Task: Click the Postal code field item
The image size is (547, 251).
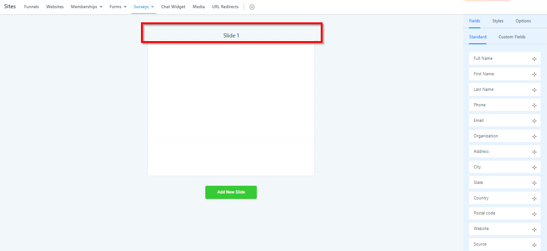Action: pyautogui.click(x=484, y=213)
